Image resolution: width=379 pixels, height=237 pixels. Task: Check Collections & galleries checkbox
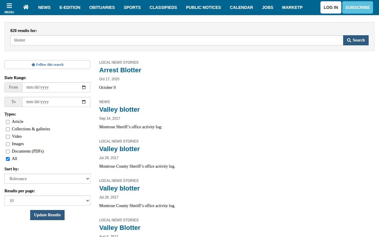pos(8,129)
